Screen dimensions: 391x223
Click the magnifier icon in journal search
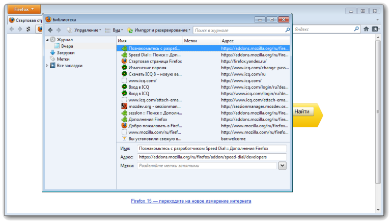[288, 30]
